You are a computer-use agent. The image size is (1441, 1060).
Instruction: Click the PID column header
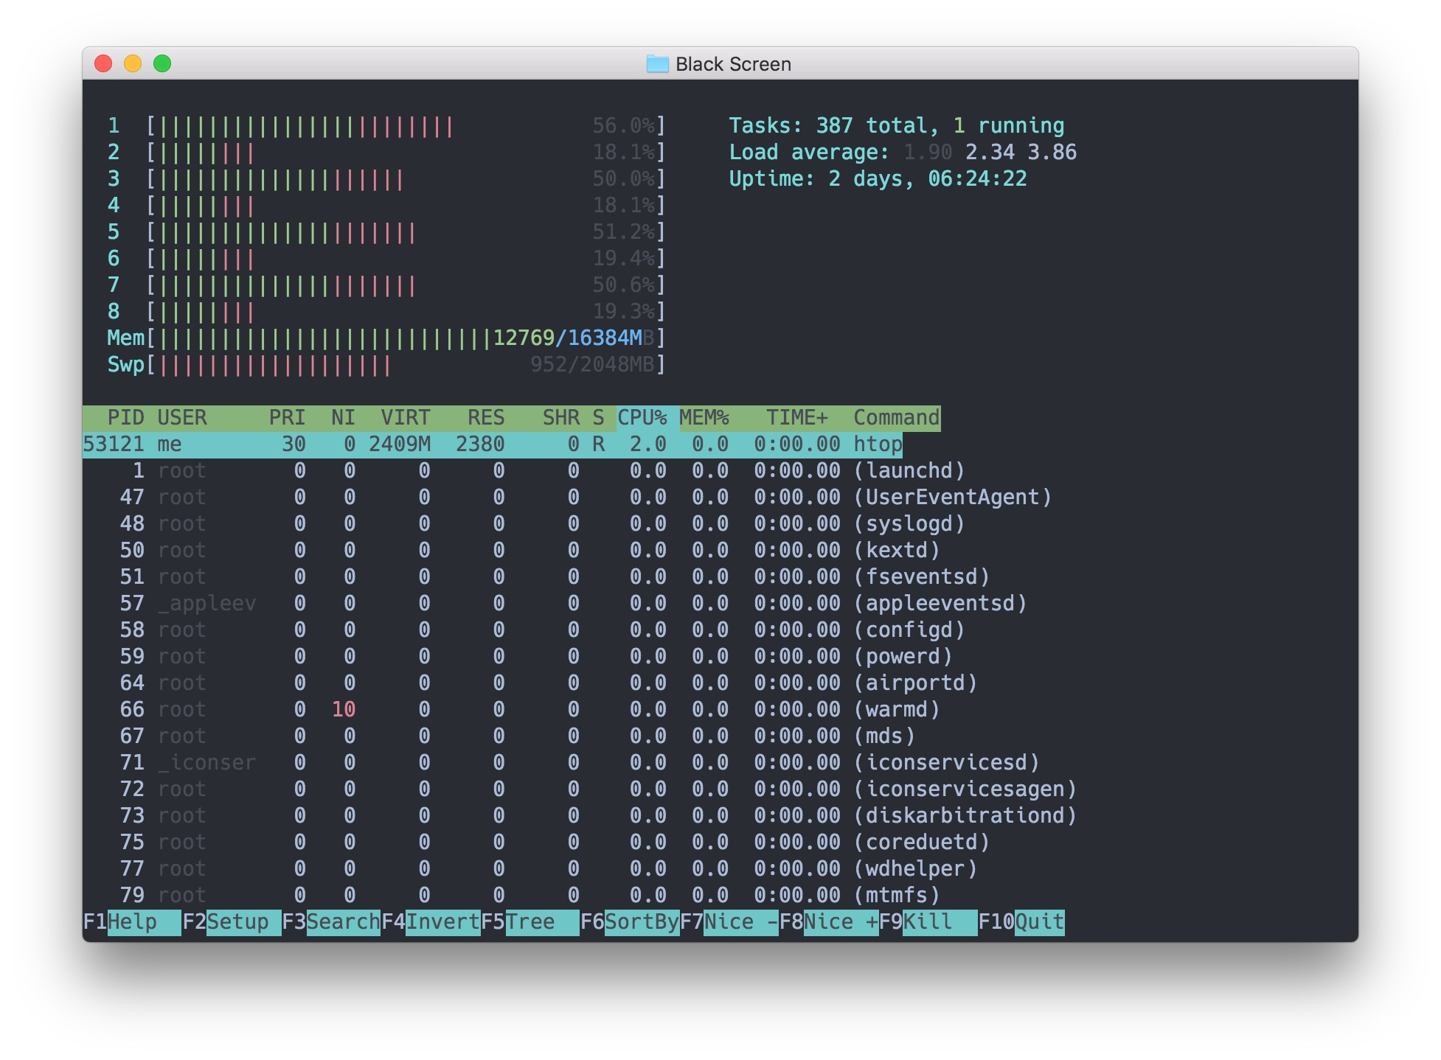click(x=125, y=418)
